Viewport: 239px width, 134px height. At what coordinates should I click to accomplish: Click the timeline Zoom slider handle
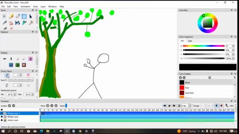click(66, 106)
